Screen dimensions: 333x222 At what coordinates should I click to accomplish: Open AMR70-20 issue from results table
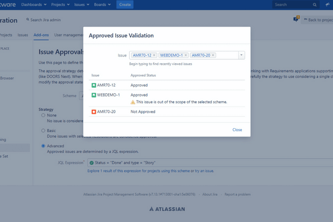point(106,112)
